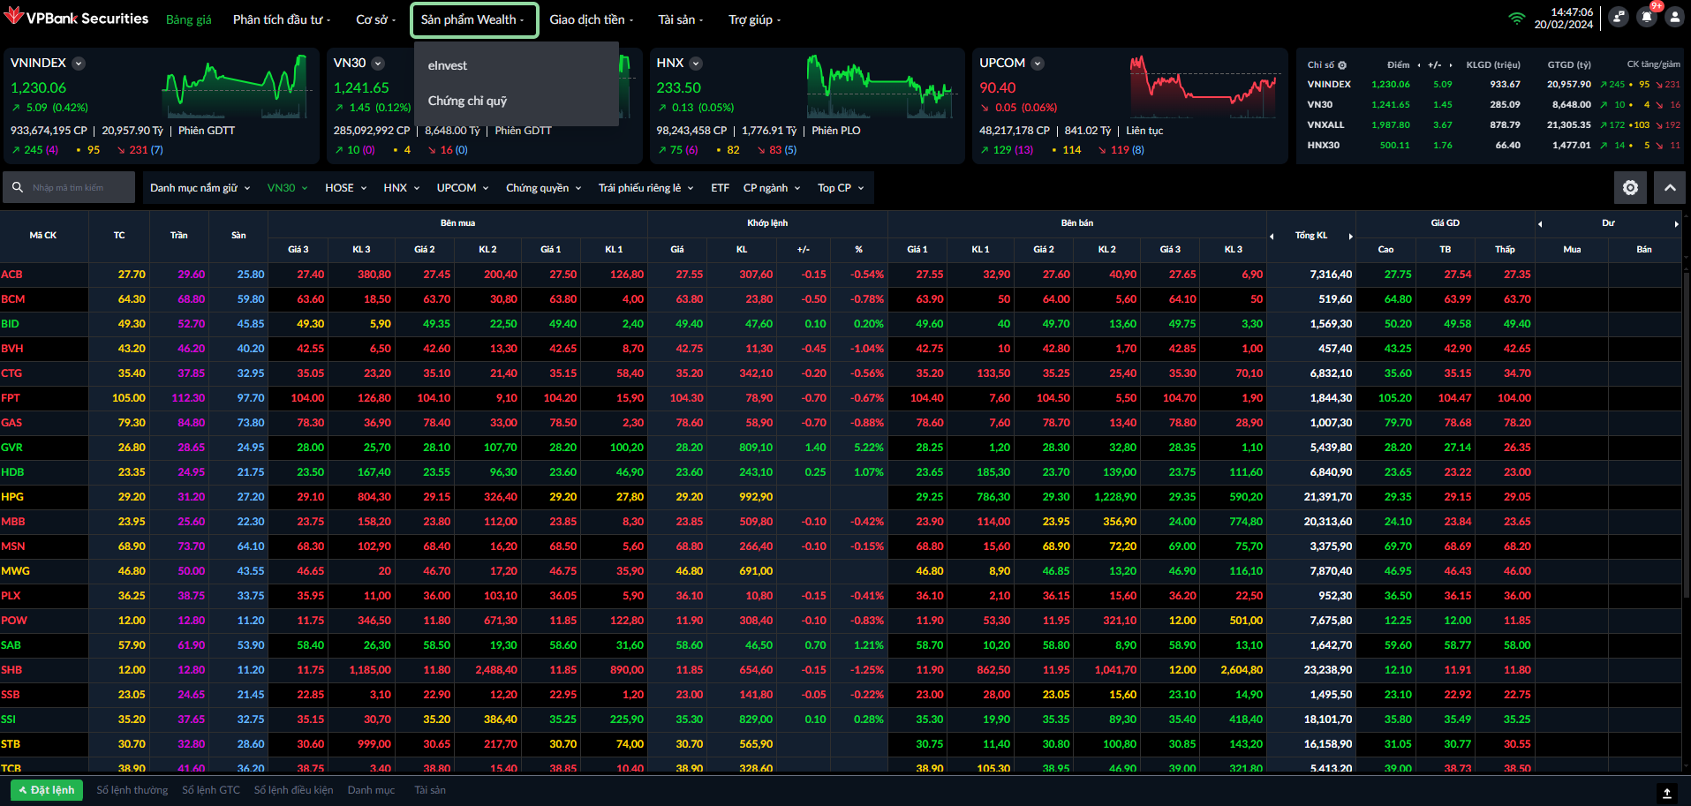Open the notifications bell icon
Image resolution: width=1691 pixels, height=806 pixels.
[1646, 18]
